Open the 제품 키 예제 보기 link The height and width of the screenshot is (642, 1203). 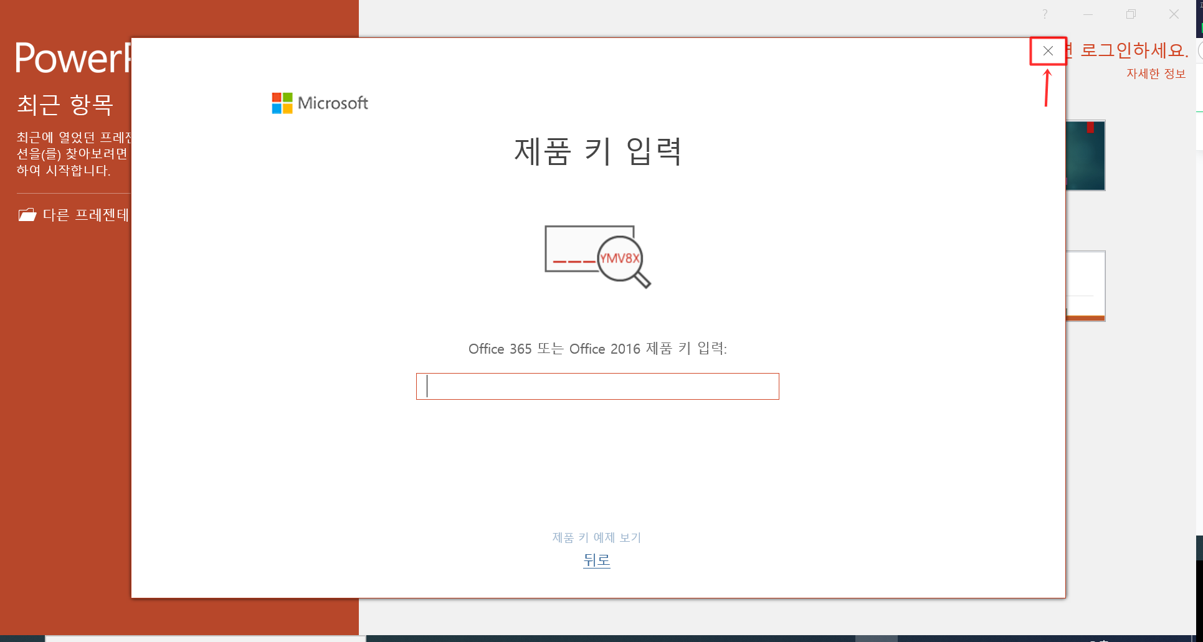point(597,537)
